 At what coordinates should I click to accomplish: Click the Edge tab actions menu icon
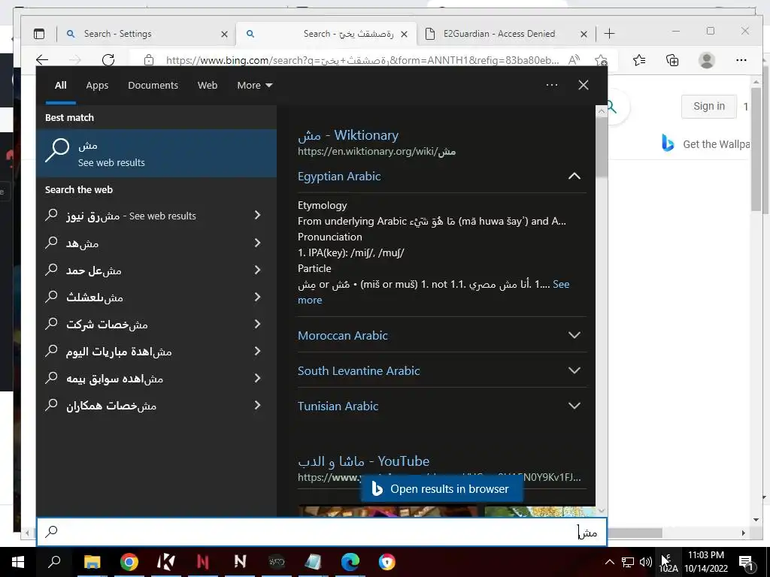(39, 34)
